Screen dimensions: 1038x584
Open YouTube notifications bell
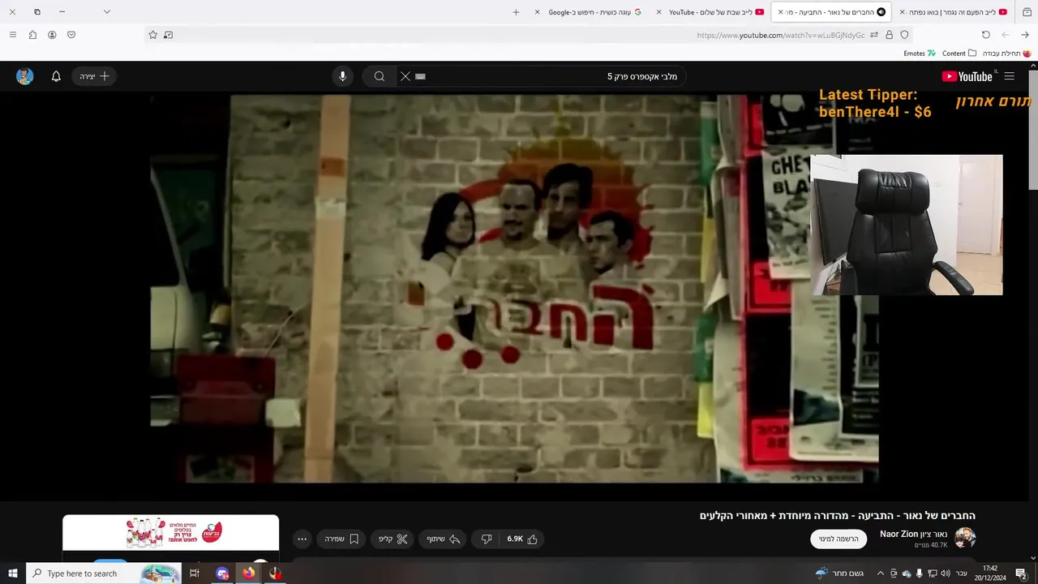point(56,76)
